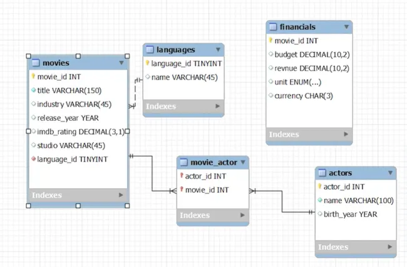407x267 pixels.
Task: Click the diamond icon beside studio VARCHAR(45)
Action: 33,145
